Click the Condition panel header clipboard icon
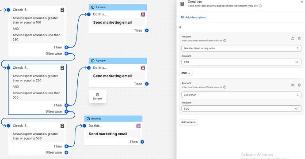This screenshot has width=305, height=159. coord(182,4)
